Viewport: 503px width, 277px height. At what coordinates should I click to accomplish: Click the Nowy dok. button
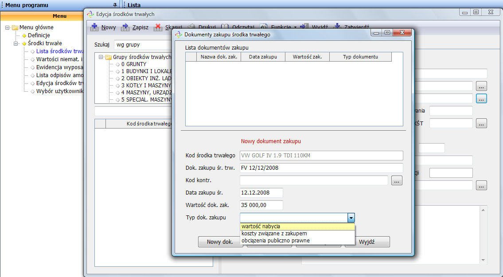coord(220,242)
